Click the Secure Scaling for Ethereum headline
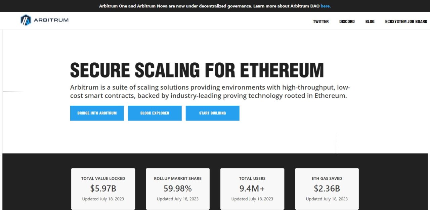The width and height of the screenshot is (430, 210). (197, 70)
